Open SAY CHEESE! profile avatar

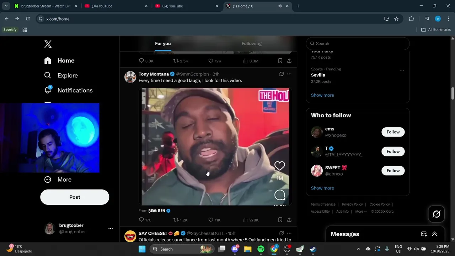(130, 236)
